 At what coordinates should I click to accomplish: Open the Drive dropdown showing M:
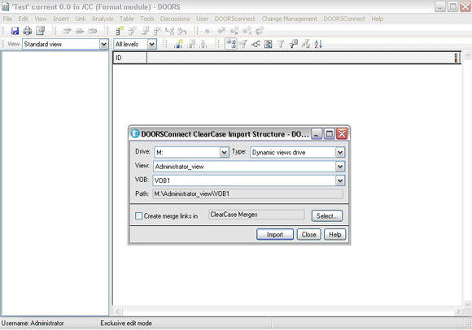point(224,152)
